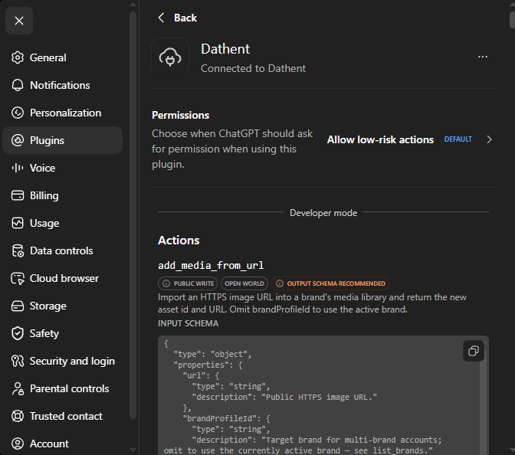Viewport: 515px width, 455px height.
Task: Click the Security and login key icon
Action: (x=18, y=361)
